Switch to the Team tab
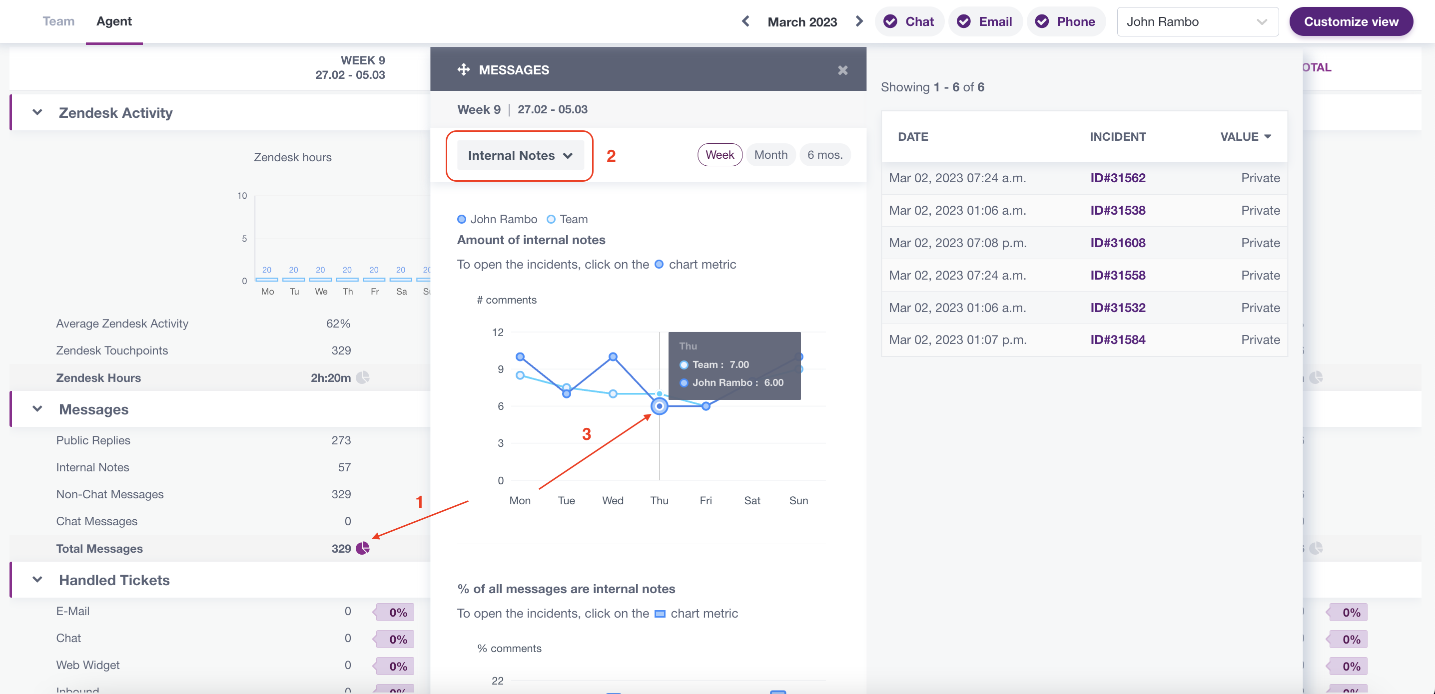Image resolution: width=1435 pixels, height=694 pixels. 58,21
